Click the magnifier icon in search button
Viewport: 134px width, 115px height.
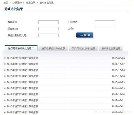point(81,35)
